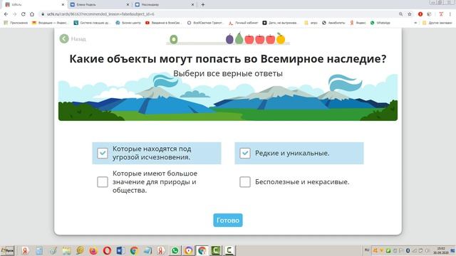The width and height of the screenshot is (456, 256).
Task: Click the Назад link text
Action: point(78,39)
